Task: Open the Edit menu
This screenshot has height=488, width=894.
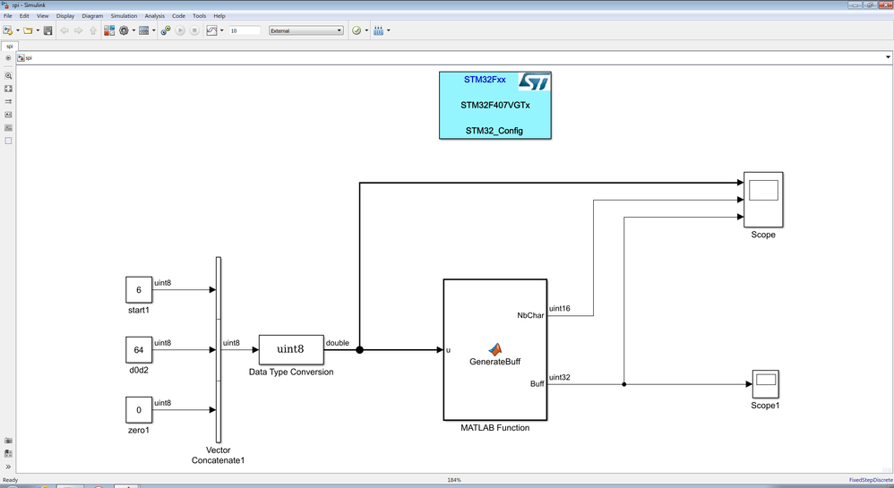Action: [x=24, y=16]
